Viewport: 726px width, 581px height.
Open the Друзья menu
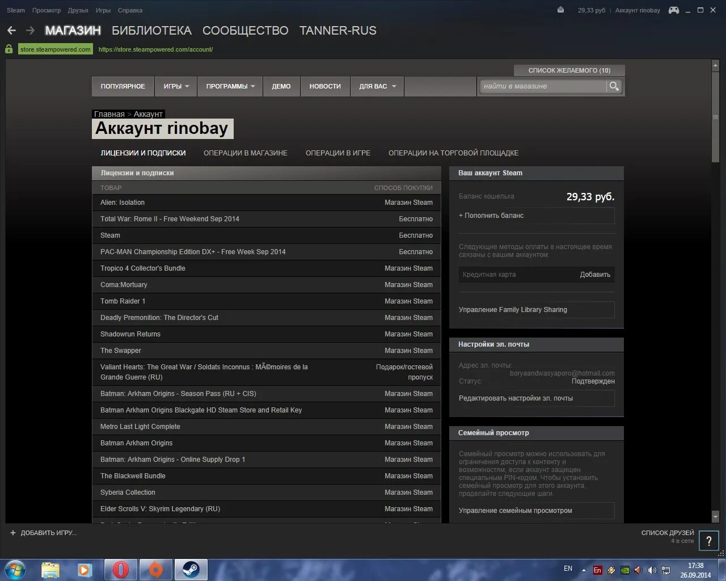point(78,10)
